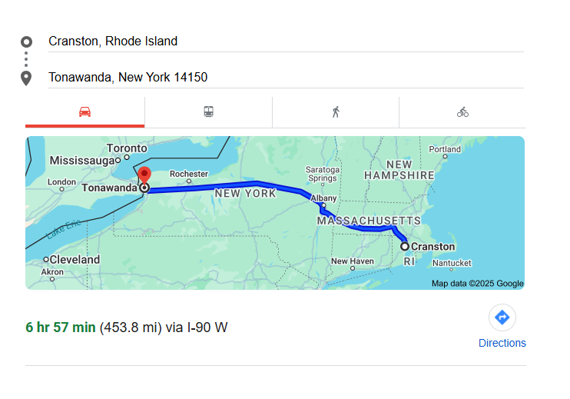
Task: Click Rochester city on the map
Action: click(x=189, y=175)
